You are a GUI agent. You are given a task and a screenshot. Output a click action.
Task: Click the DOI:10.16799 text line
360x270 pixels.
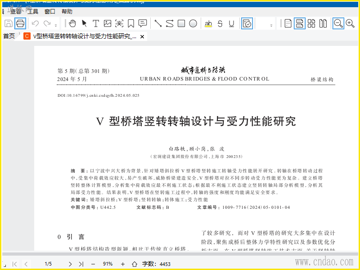(x=99, y=95)
